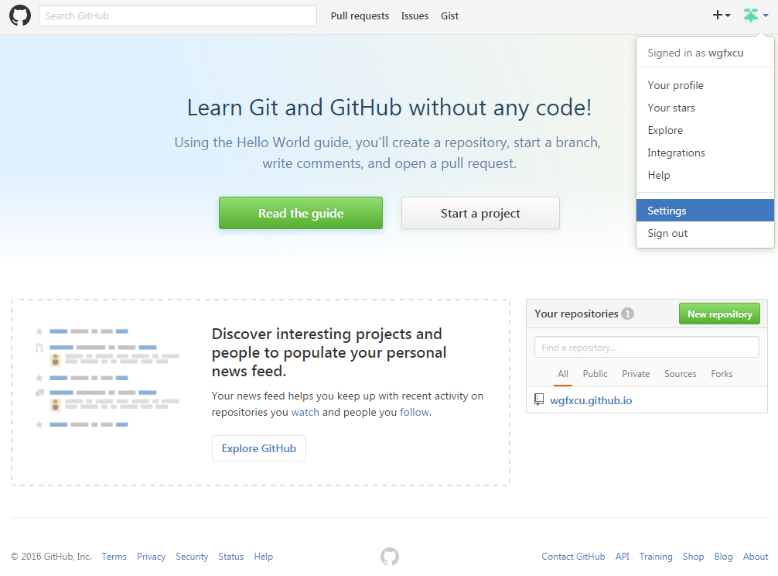This screenshot has width=778, height=576.
Task: Open Security link in footer
Action: point(192,557)
